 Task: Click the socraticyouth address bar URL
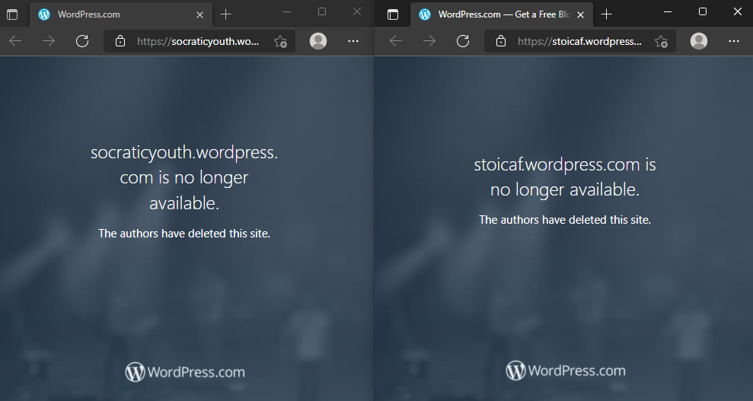coord(198,41)
